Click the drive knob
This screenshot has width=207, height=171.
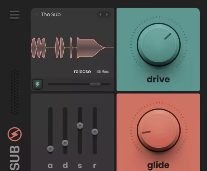[x=159, y=44]
